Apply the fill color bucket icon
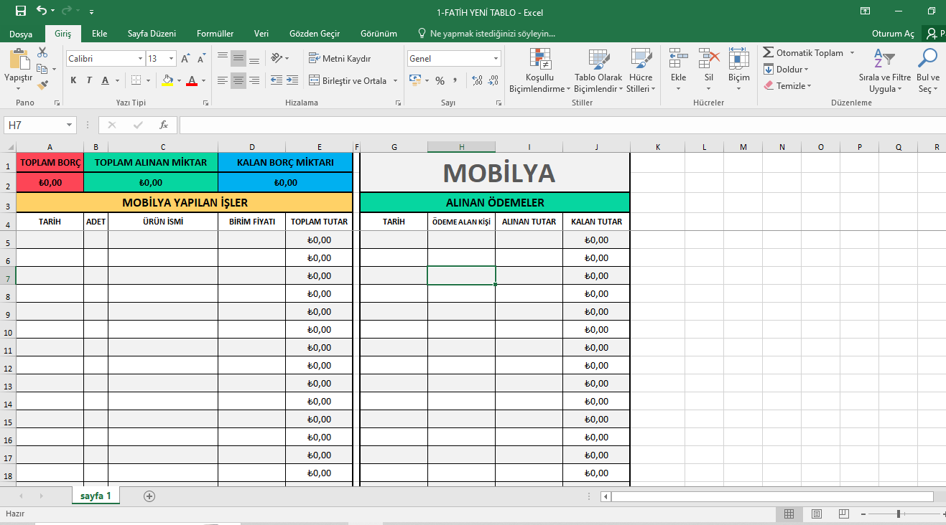Image resolution: width=946 pixels, height=525 pixels. point(167,80)
